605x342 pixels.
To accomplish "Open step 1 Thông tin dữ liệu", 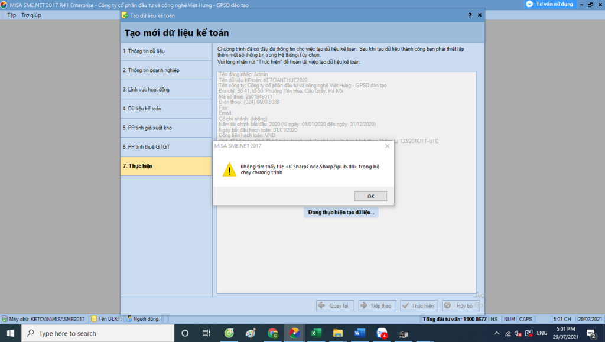I will pos(166,51).
